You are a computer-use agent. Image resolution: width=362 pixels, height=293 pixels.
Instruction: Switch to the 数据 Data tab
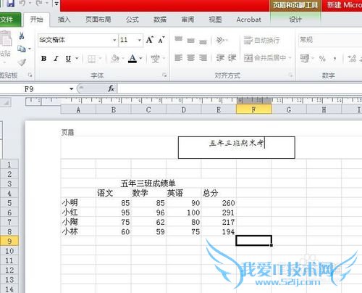tap(160, 20)
